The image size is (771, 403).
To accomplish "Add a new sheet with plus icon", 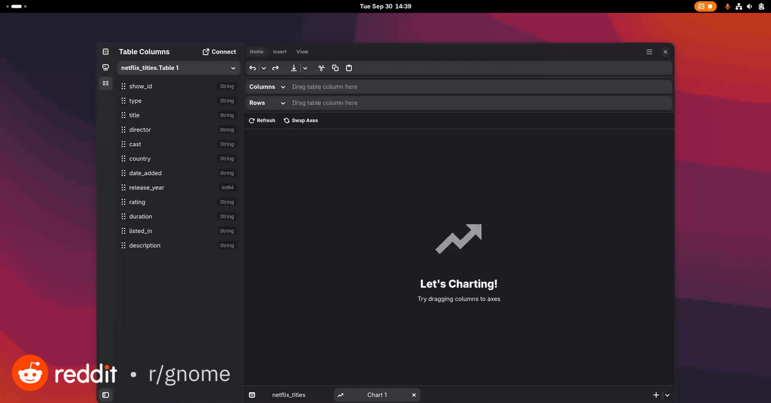I will pyautogui.click(x=656, y=395).
